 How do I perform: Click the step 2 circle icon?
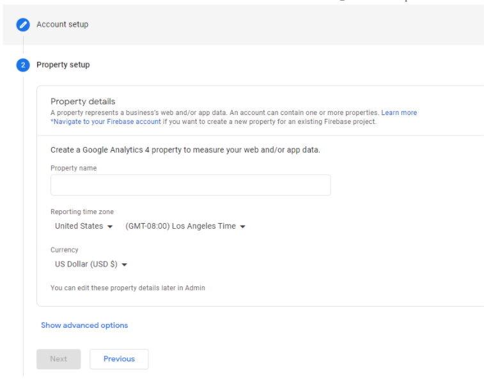pos(23,65)
